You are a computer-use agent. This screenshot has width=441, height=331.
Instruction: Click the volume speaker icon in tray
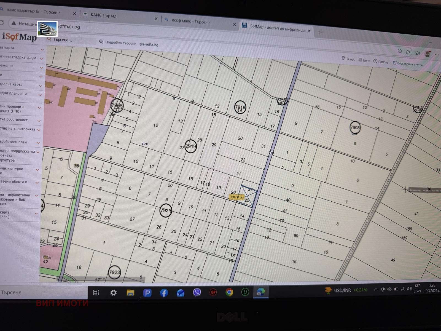409,289
